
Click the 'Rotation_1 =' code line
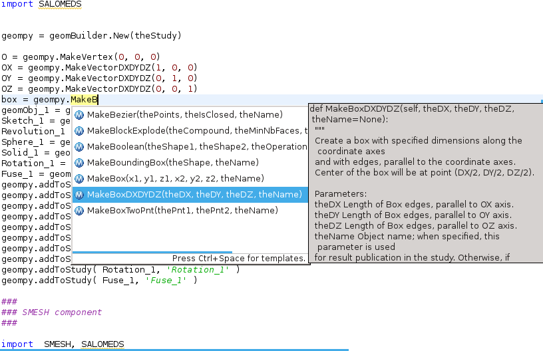33,164
